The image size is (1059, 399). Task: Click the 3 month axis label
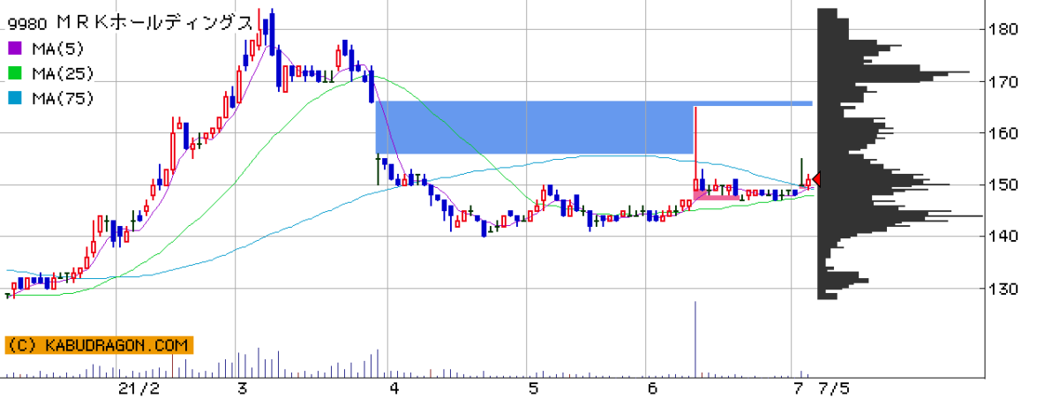tap(242, 388)
